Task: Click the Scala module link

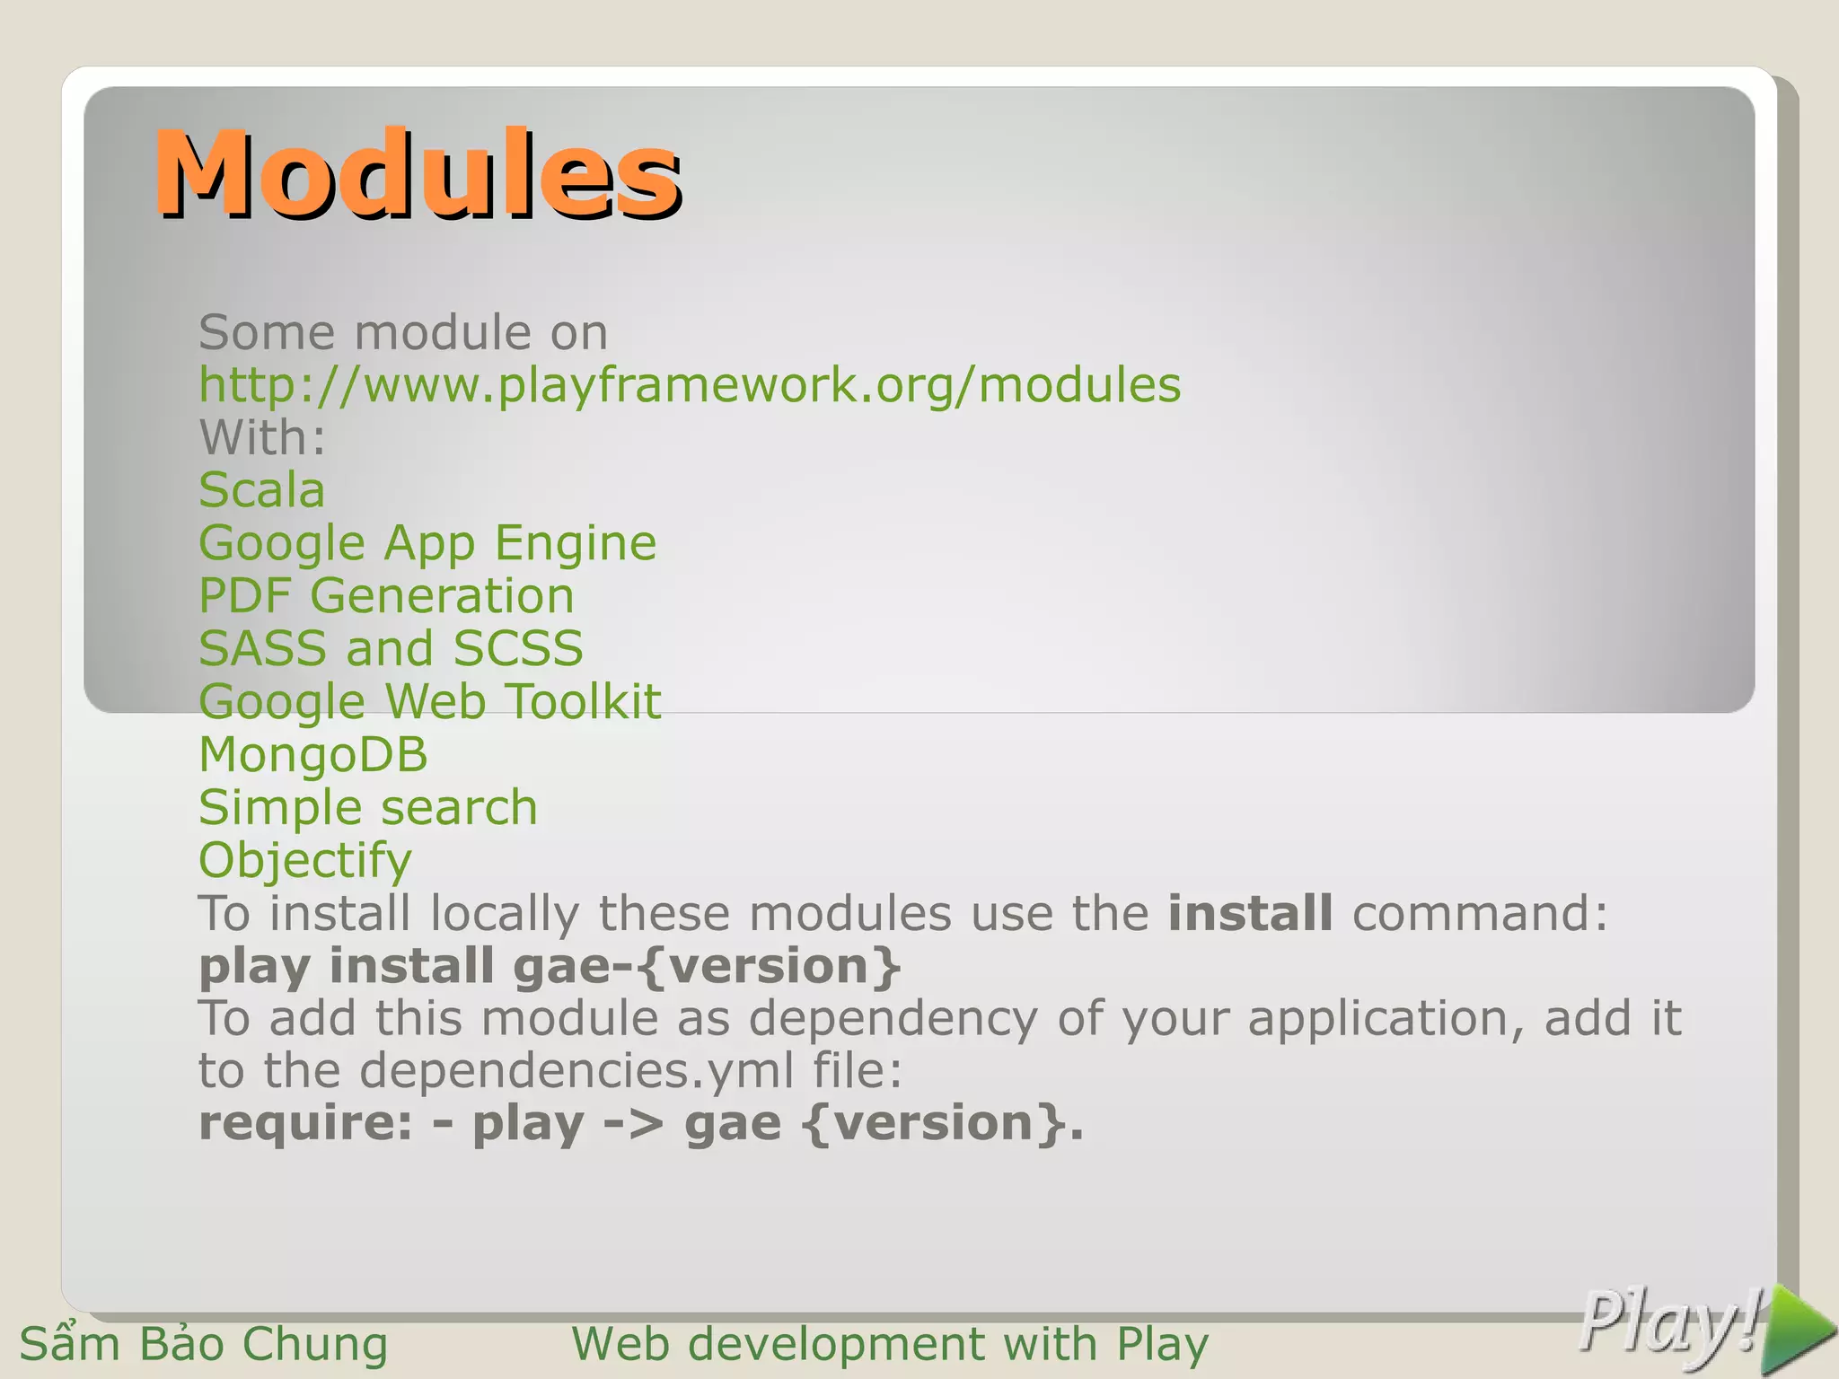Action: (x=261, y=490)
